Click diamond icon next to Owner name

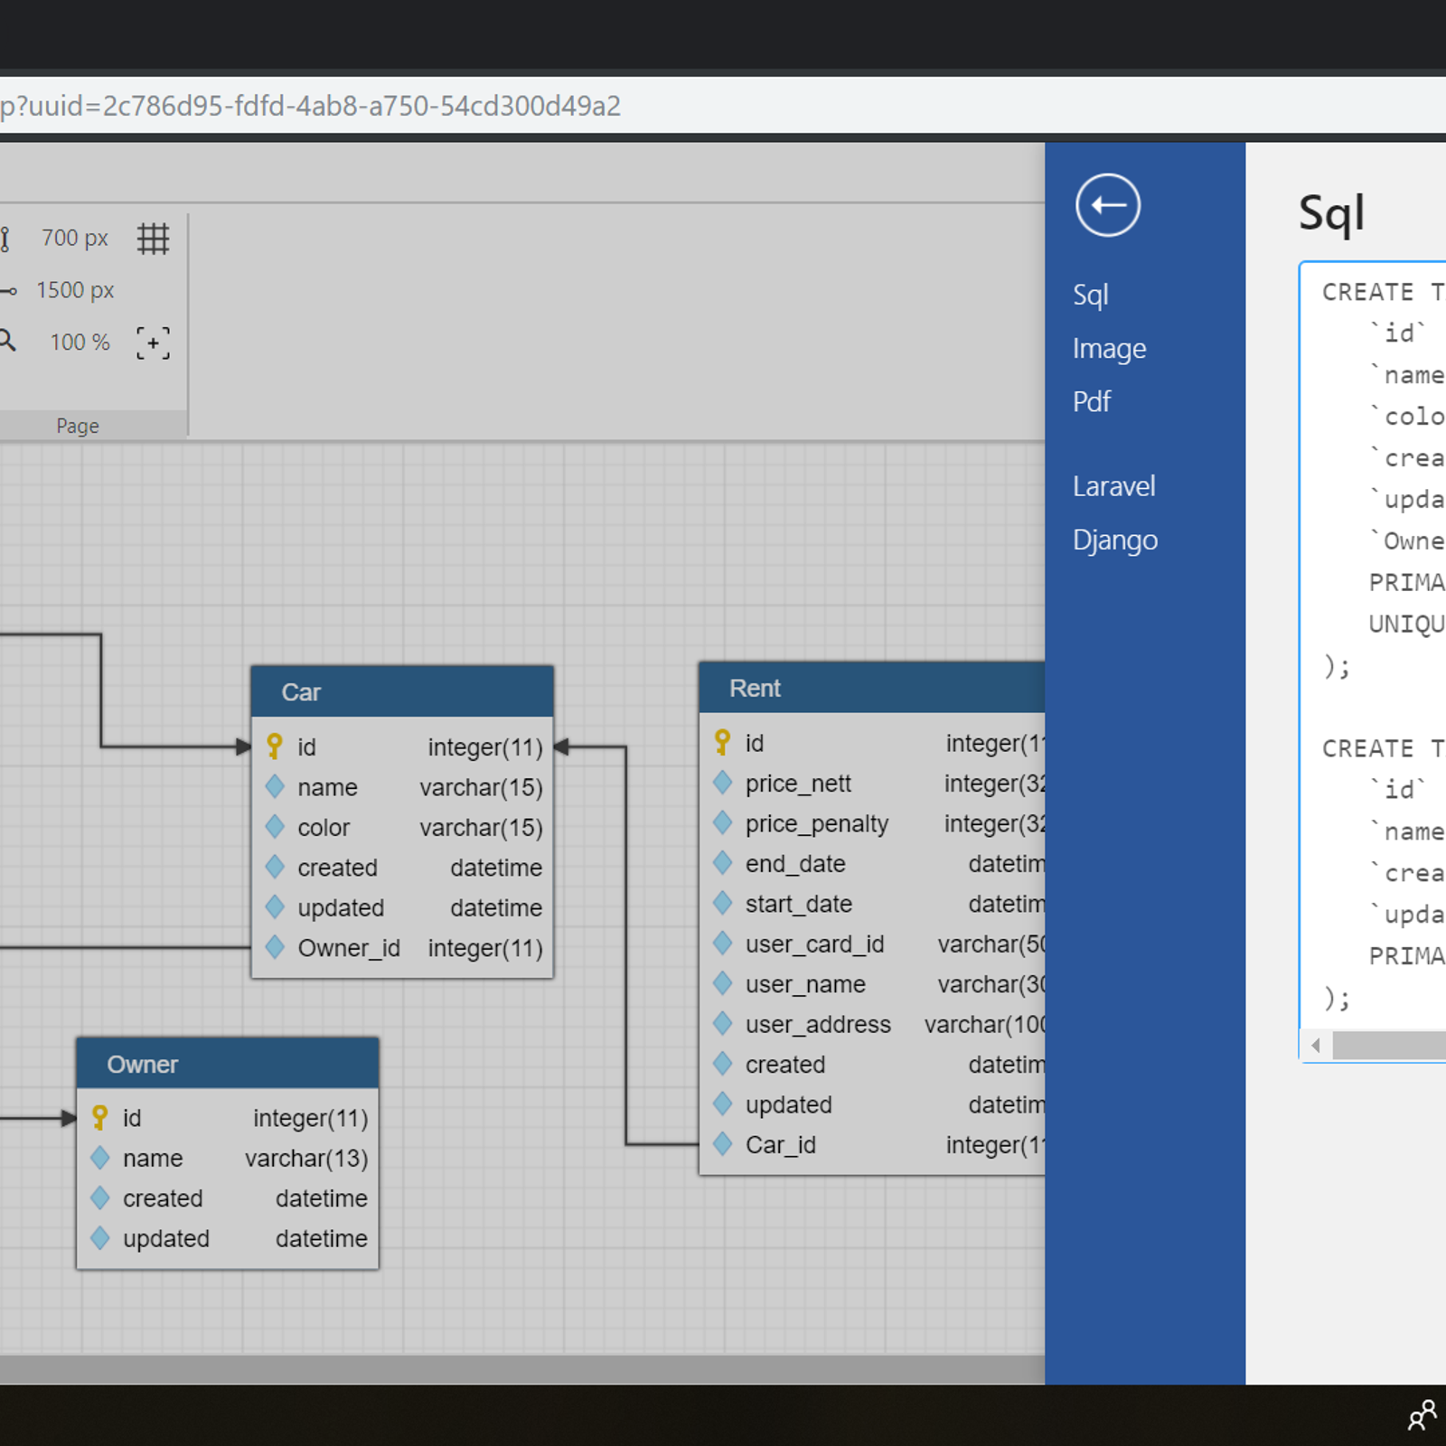100,1158
